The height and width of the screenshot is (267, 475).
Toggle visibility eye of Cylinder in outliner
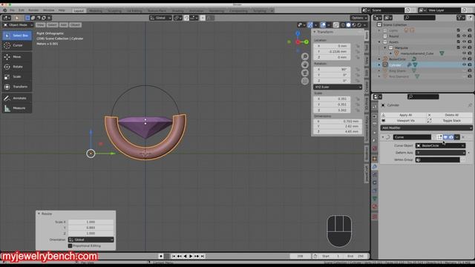click(464, 65)
